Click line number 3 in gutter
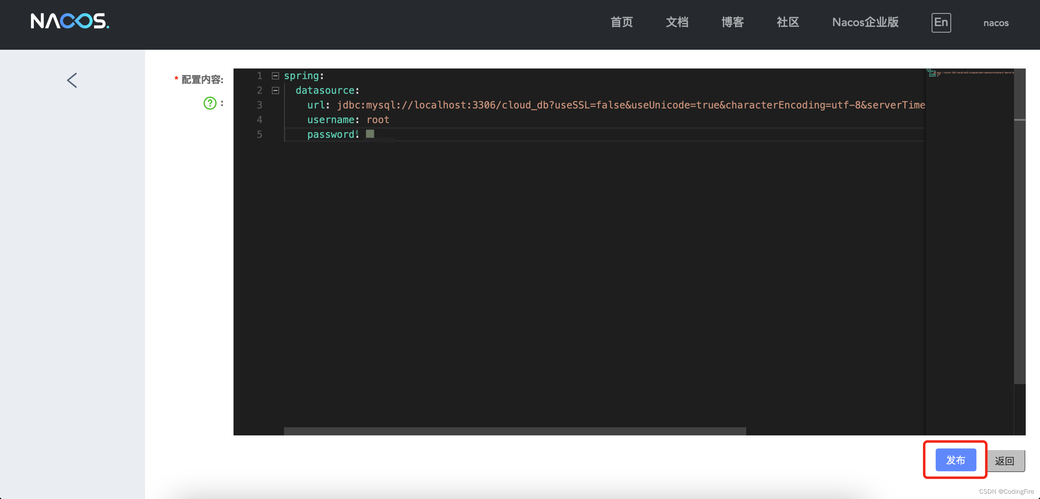This screenshot has width=1040, height=499. pyautogui.click(x=259, y=105)
